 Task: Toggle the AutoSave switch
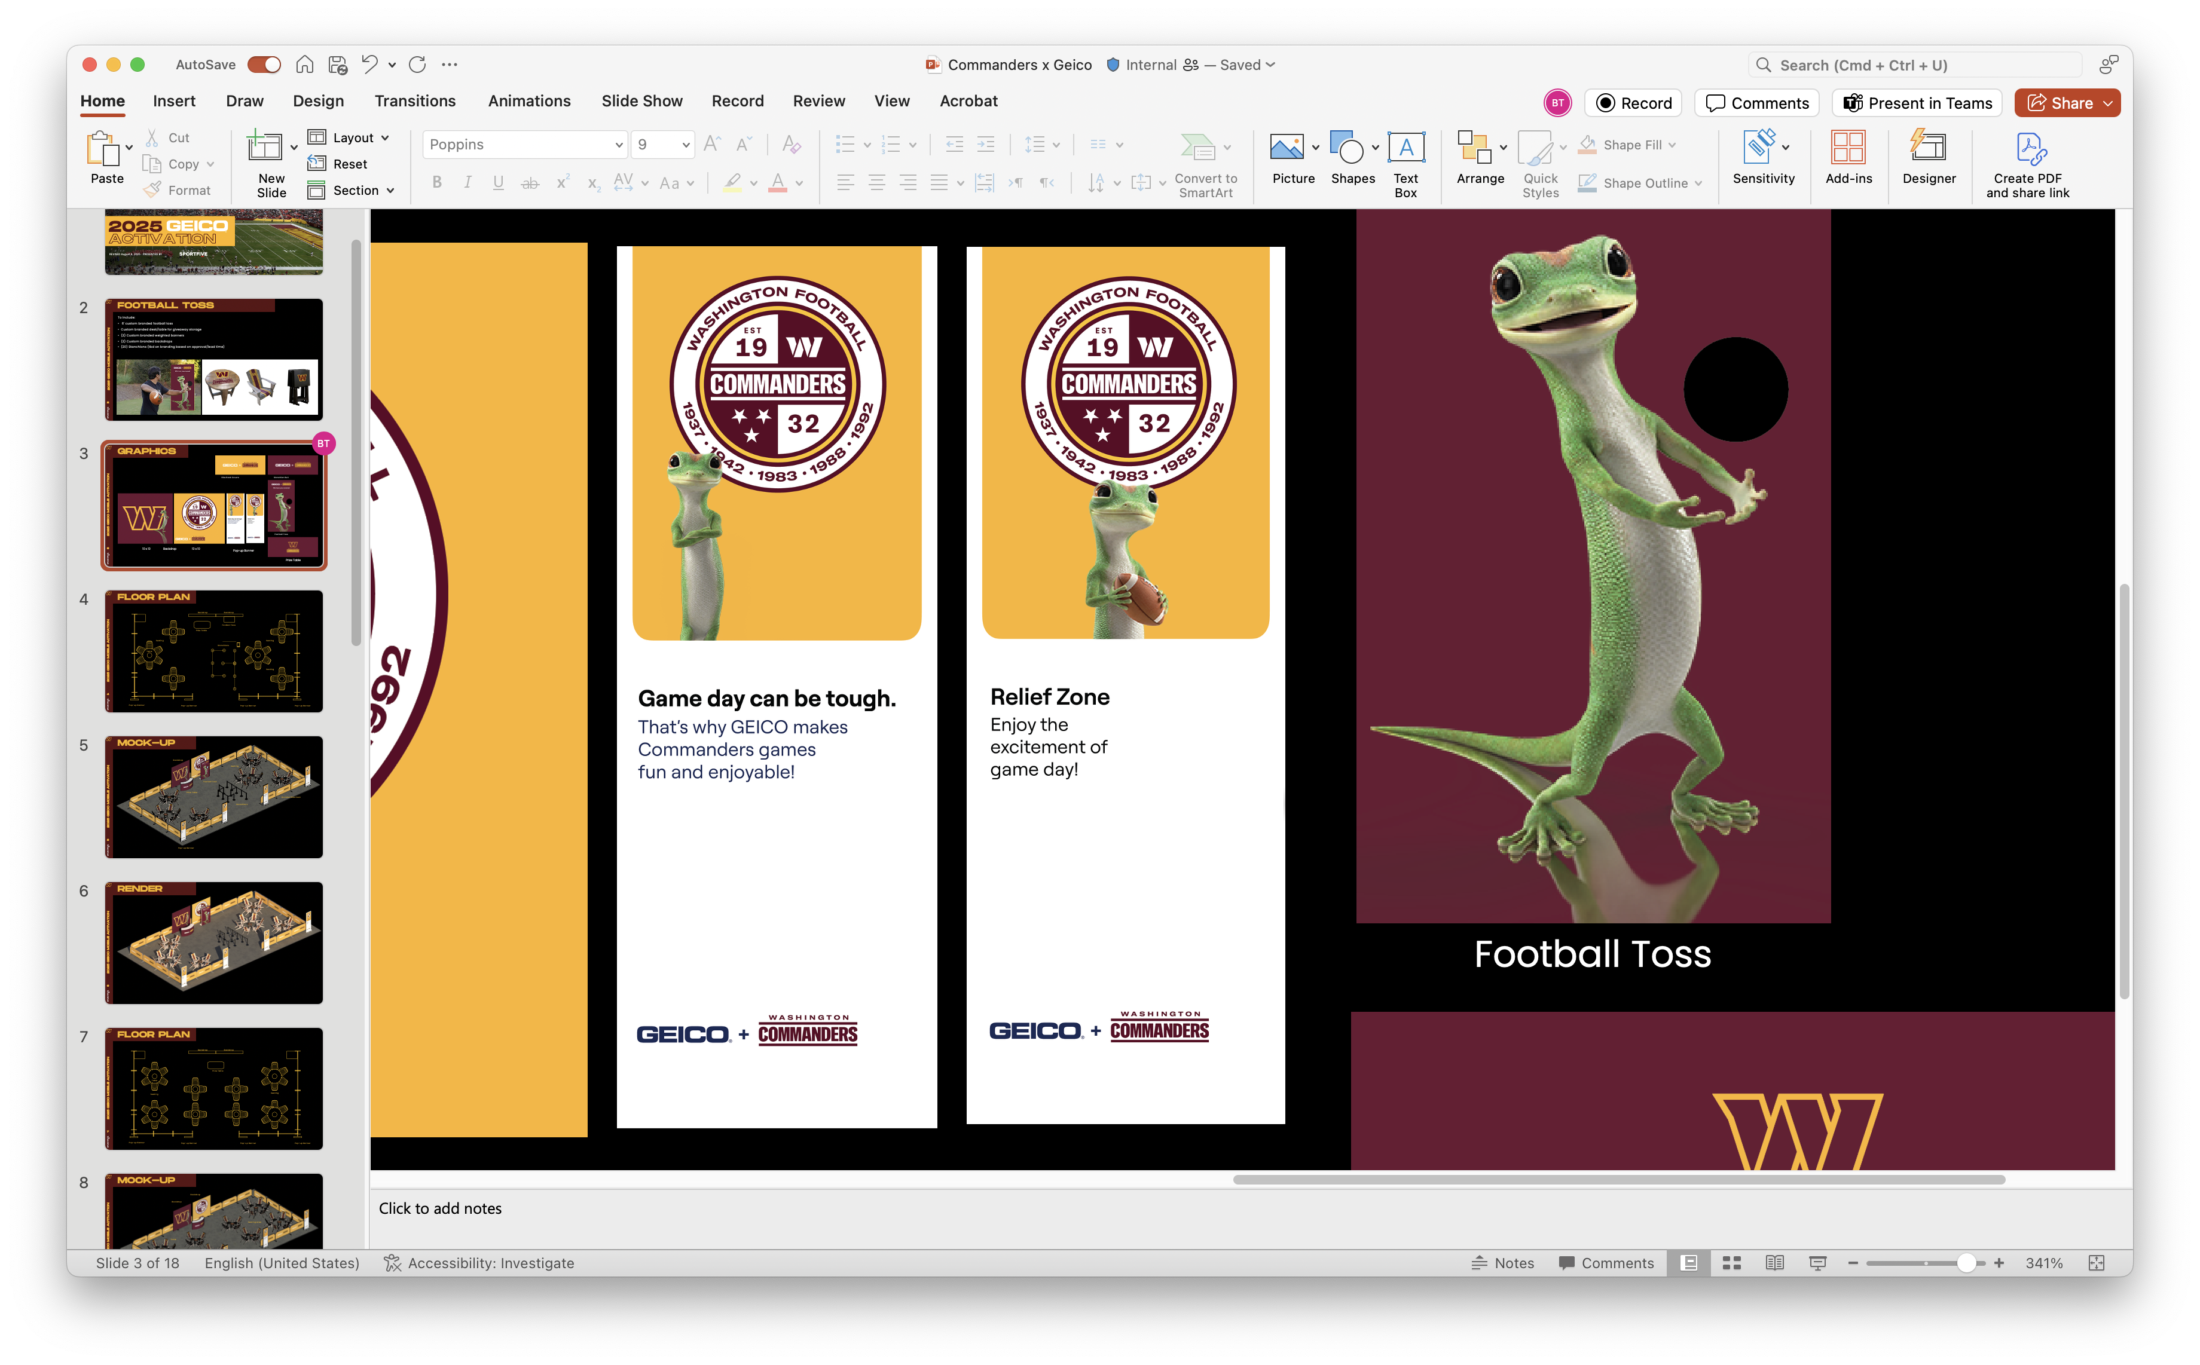[x=264, y=65]
